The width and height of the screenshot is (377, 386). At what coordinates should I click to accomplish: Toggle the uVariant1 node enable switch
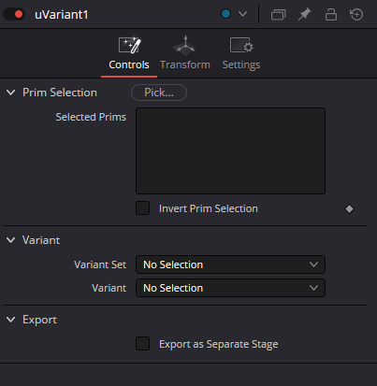click(x=14, y=14)
